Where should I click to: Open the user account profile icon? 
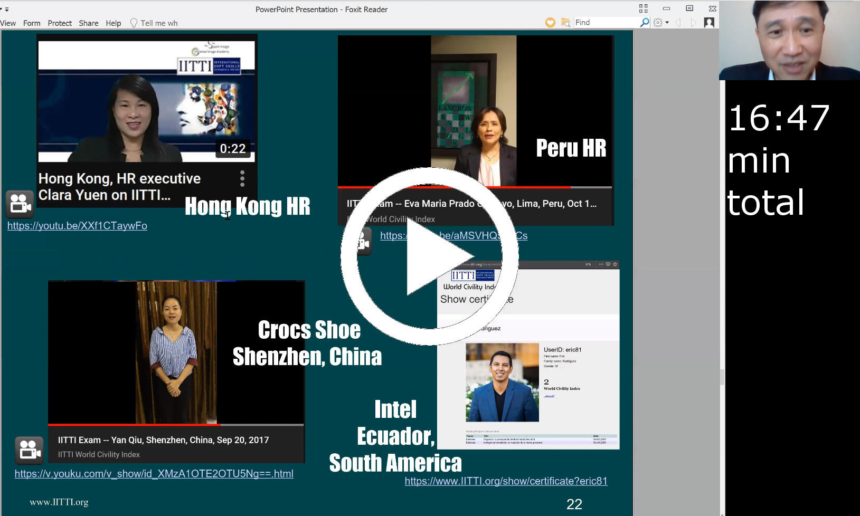coord(709,23)
